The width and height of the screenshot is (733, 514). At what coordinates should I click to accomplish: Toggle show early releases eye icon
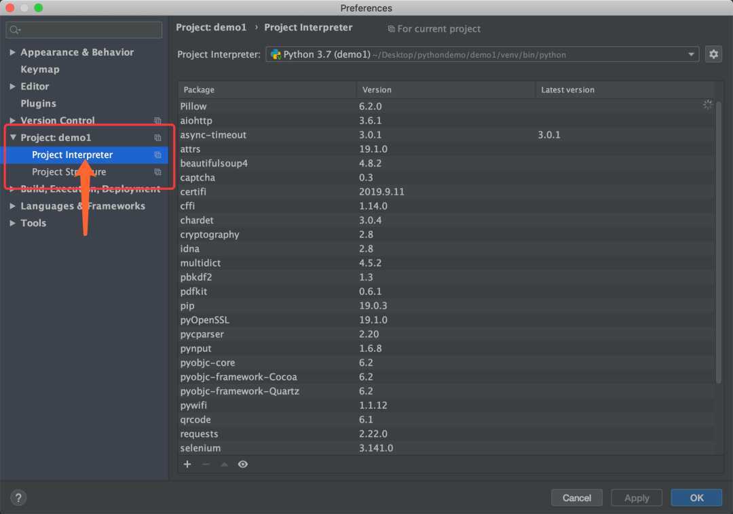[x=242, y=464]
